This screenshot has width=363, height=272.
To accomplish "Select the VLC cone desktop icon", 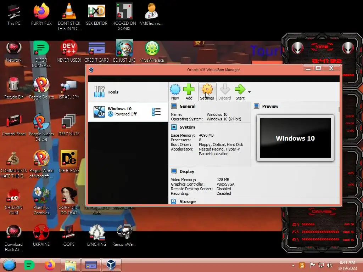I will click(x=69, y=17).
